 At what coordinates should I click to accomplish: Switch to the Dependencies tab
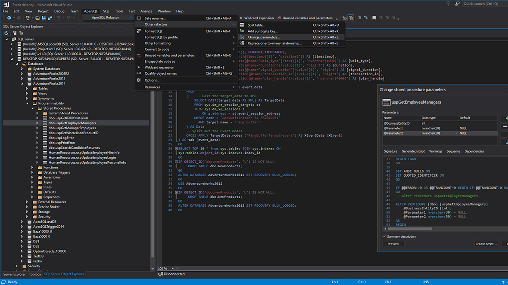(474, 151)
